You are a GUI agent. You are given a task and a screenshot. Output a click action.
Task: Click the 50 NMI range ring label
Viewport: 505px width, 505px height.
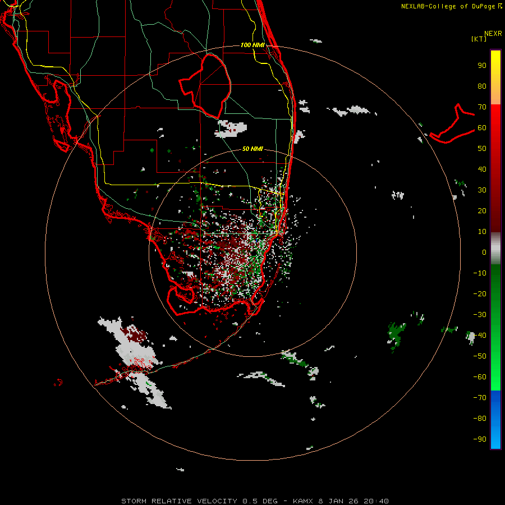coord(252,149)
